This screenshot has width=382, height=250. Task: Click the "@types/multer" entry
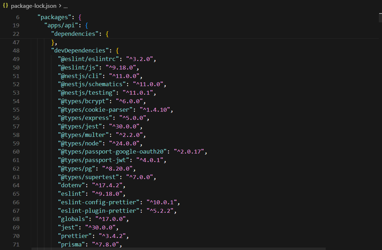(x=102, y=135)
